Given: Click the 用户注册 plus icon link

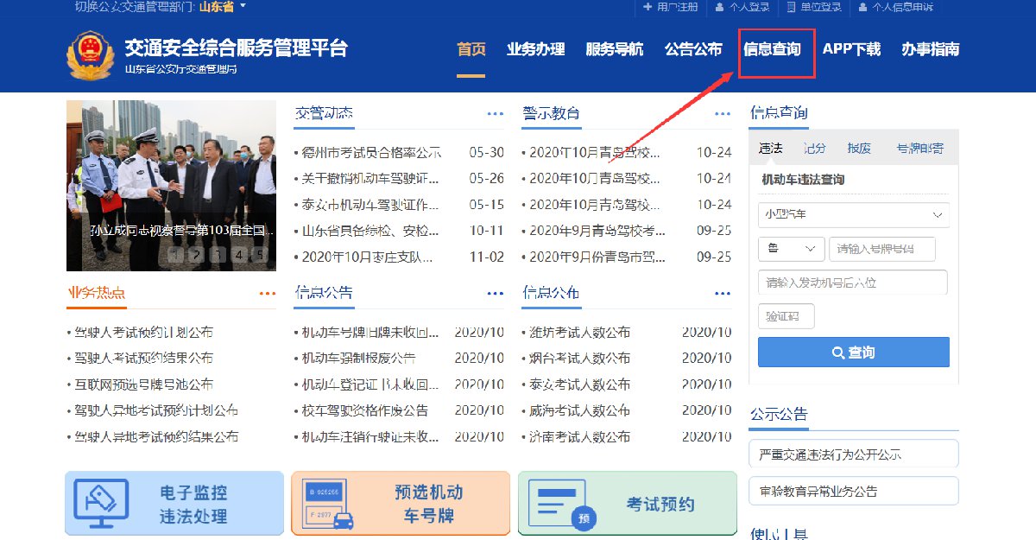Looking at the screenshot, I should (x=670, y=7).
